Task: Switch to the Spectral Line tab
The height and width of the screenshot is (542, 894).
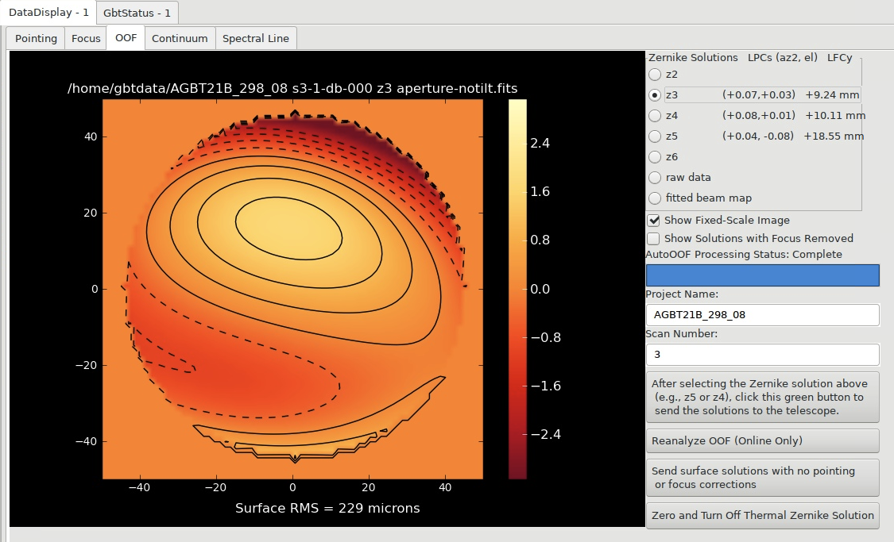Action: point(255,38)
